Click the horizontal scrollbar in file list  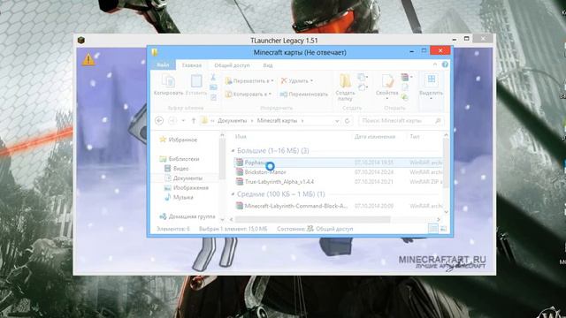click(312, 219)
